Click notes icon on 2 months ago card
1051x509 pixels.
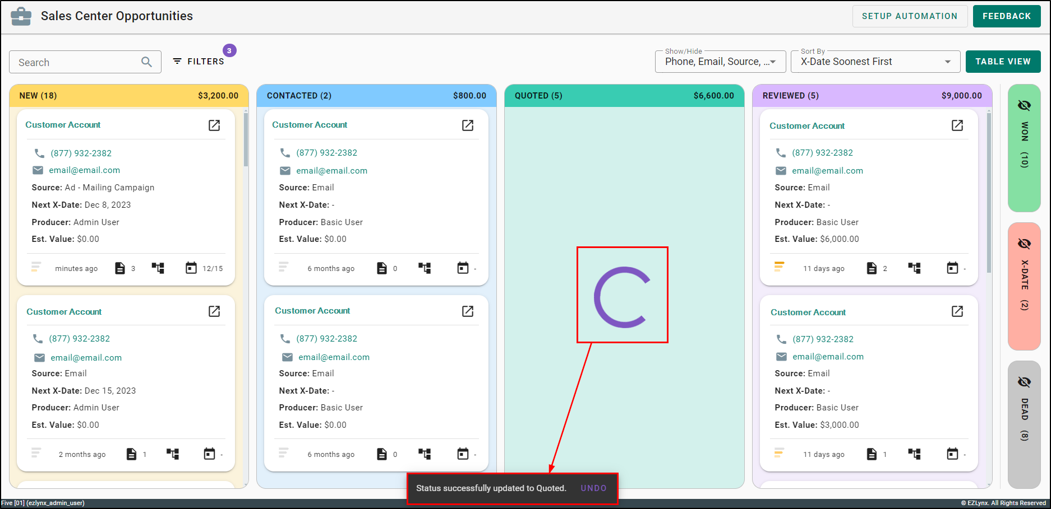(x=131, y=454)
